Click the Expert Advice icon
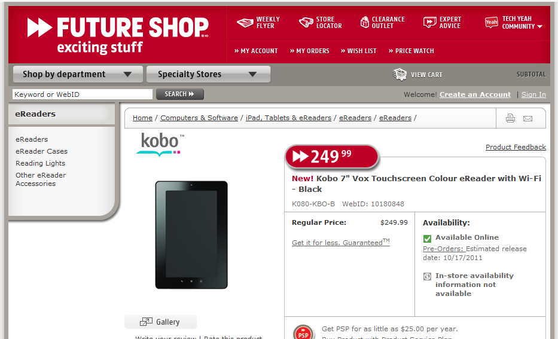The height and width of the screenshot is (339, 558). pos(429,22)
